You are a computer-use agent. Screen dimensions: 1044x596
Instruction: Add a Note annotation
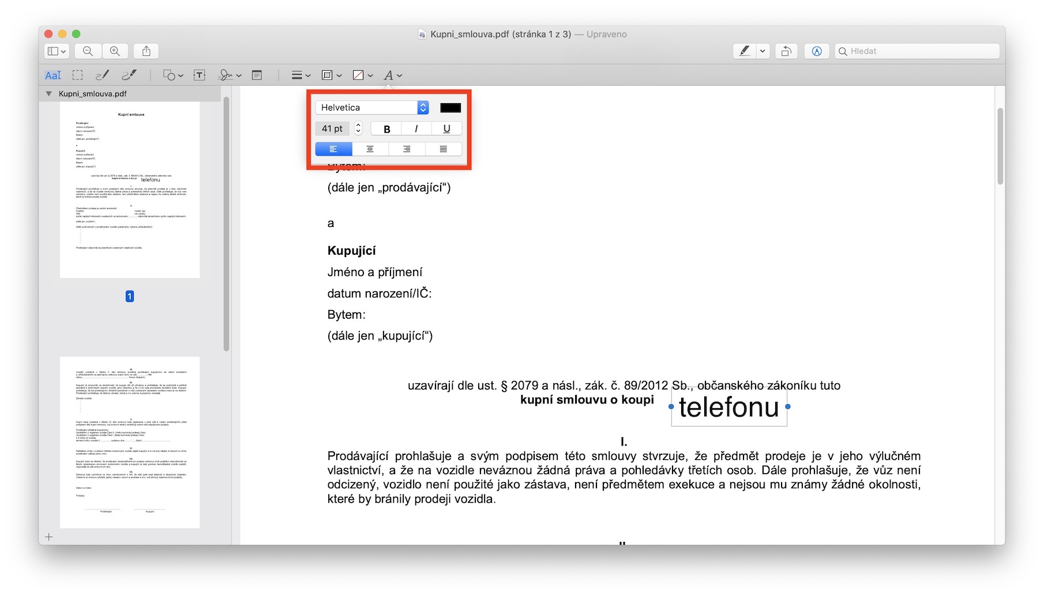(257, 76)
